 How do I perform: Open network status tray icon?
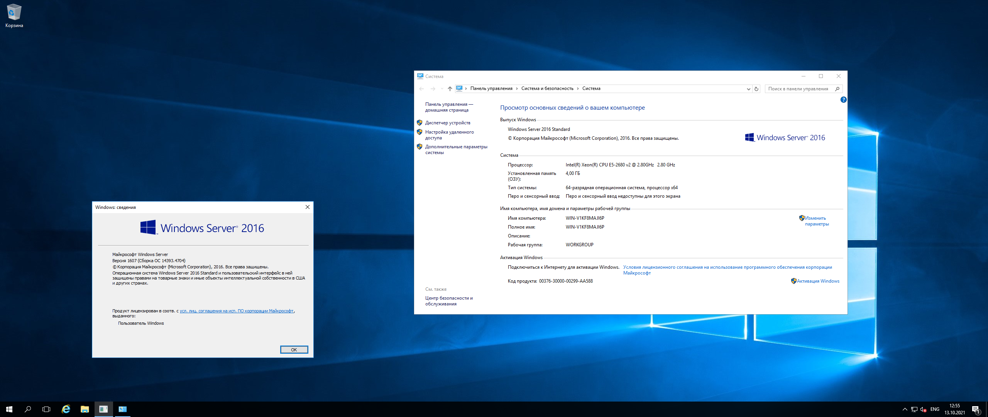pyautogui.click(x=914, y=409)
